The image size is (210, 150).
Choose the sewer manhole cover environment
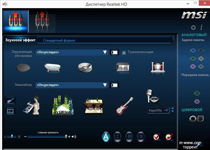[23, 67]
